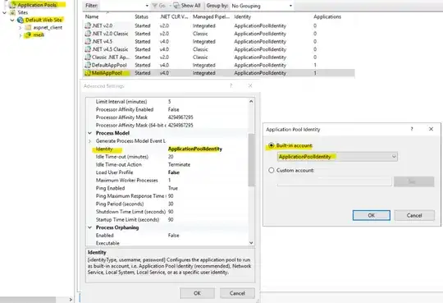
Task: Select the Processor Affinity Mask row
Action: coord(167,117)
